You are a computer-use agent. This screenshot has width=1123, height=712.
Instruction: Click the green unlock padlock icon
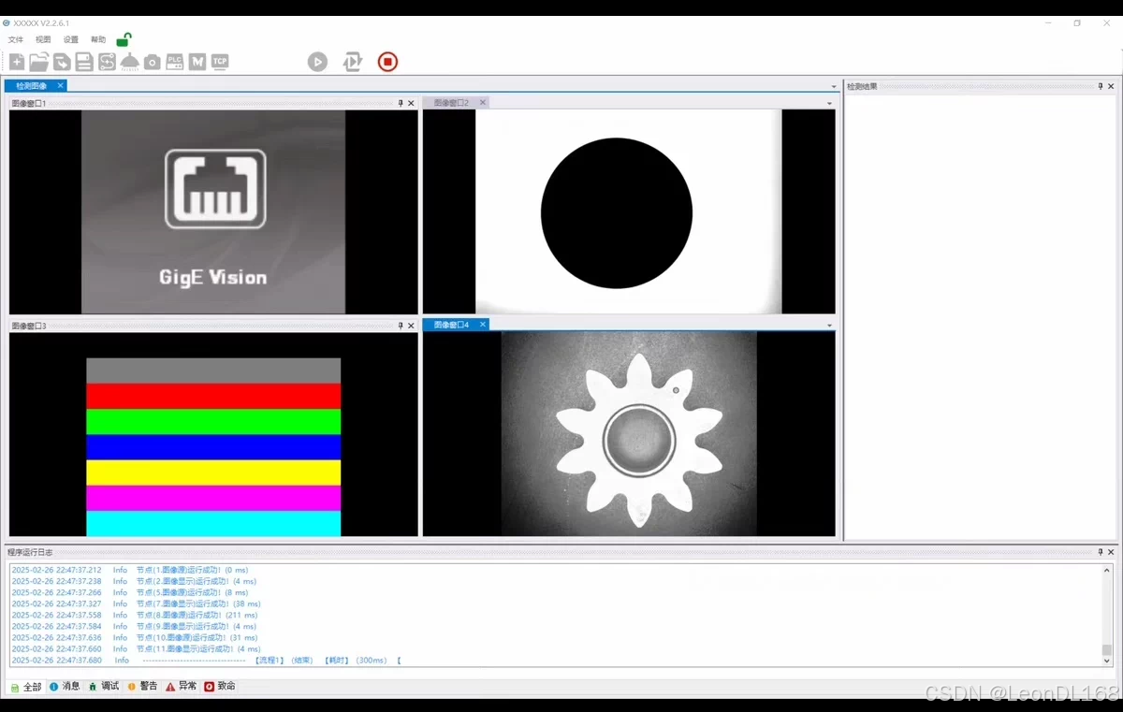point(124,39)
